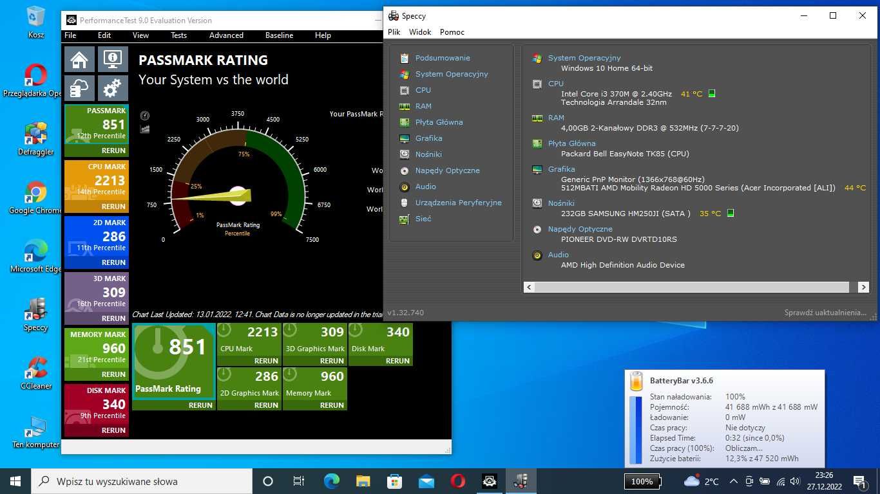This screenshot has height=494, width=880.
Task: Rerun the large PassMark Rating tile
Action: pyautogui.click(x=200, y=405)
